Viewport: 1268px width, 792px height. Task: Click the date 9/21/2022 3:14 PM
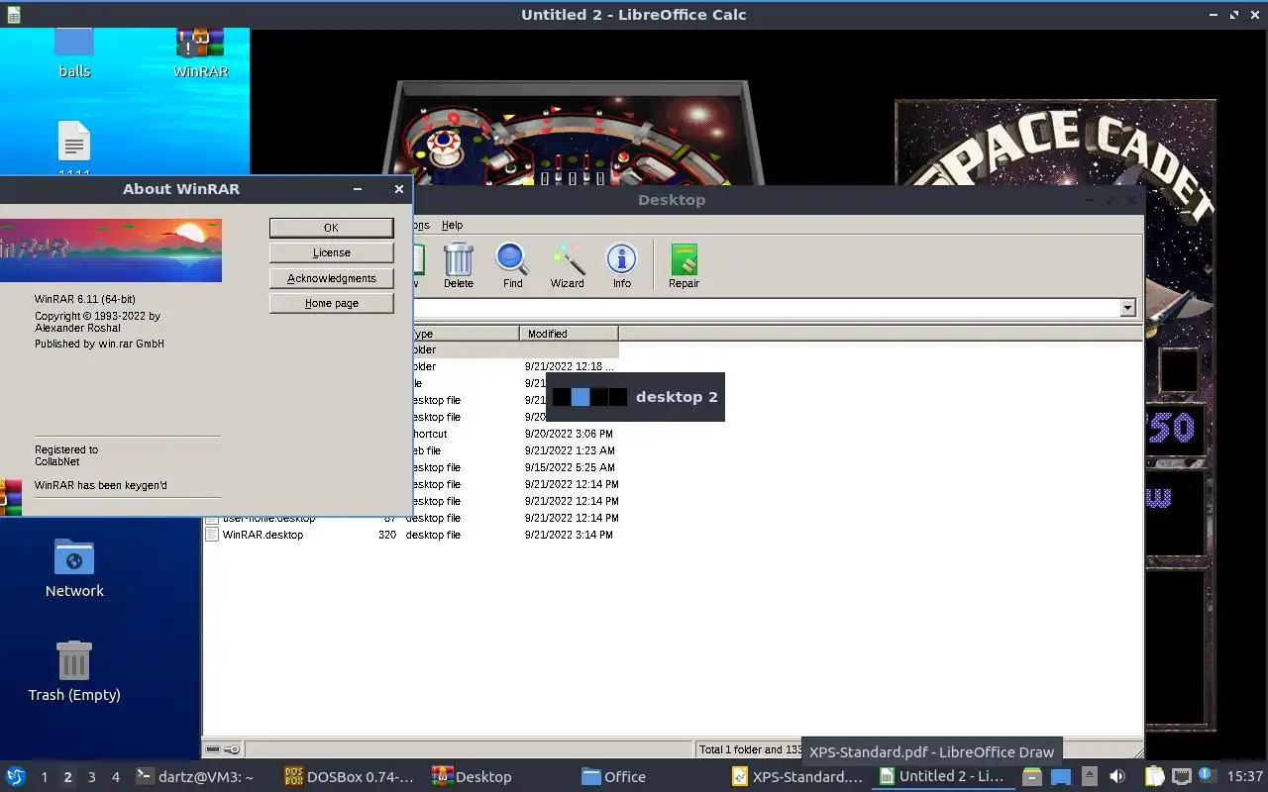tap(569, 535)
